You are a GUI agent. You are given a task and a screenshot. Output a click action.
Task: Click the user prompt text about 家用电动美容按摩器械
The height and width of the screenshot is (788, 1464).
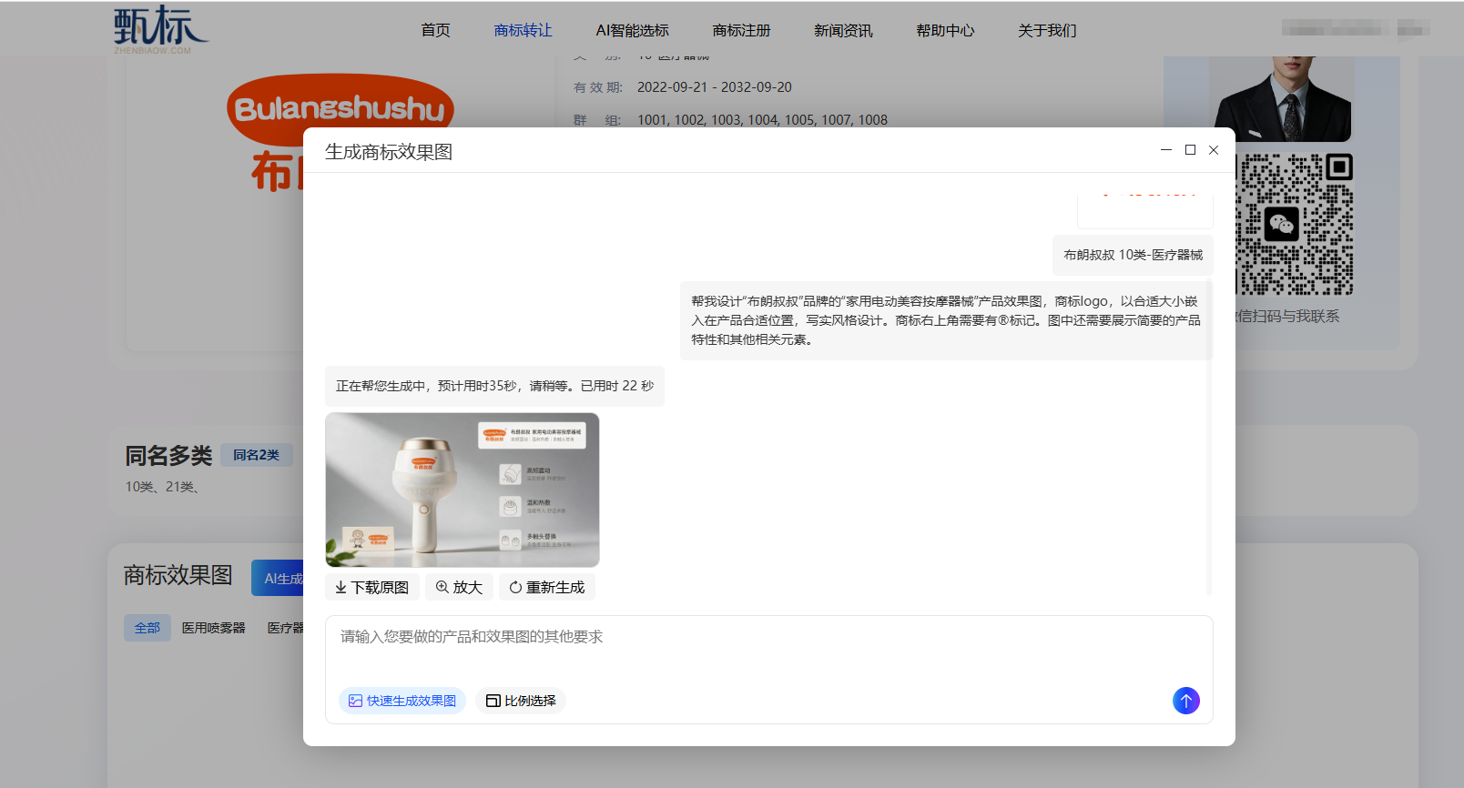(x=945, y=320)
